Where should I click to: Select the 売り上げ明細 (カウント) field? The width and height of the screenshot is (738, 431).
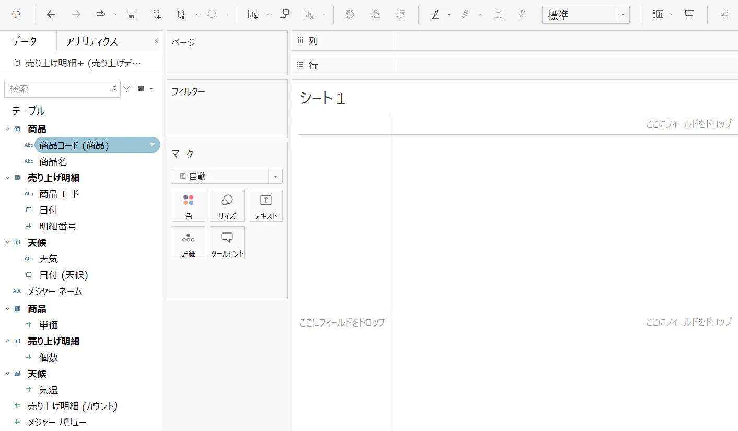click(x=73, y=406)
